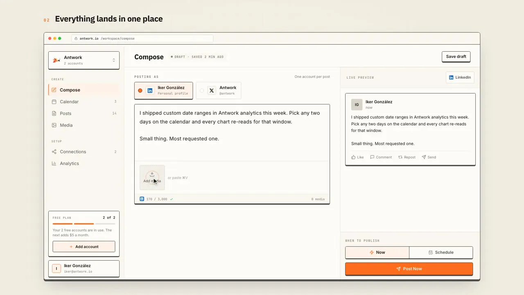The height and width of the screenshot is (295, 524).
Task: Choose Schedule as publish time
Action: [x=441, y=252]
